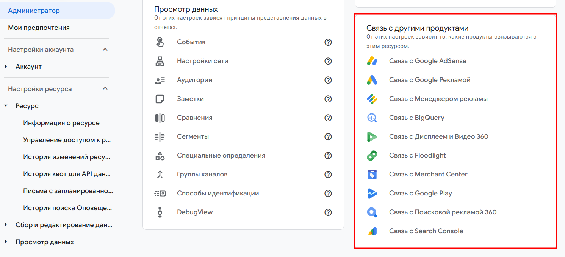Open help for Способы идентификации row

point(328,193)
